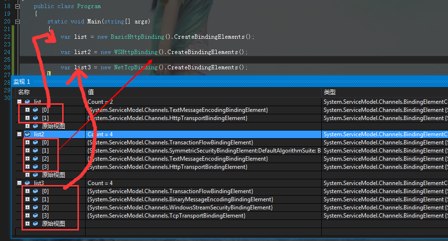Click the list3 variable object icon
The width and height of the screenshot is (448, 241).
click(x=27, y=183)
